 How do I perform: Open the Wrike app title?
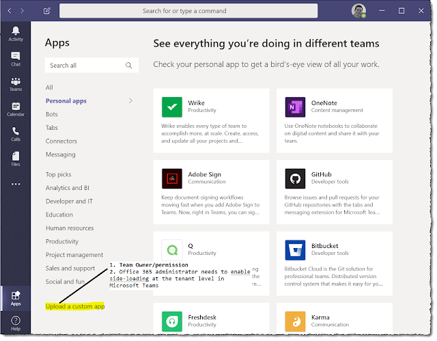(x=196, y=103)
